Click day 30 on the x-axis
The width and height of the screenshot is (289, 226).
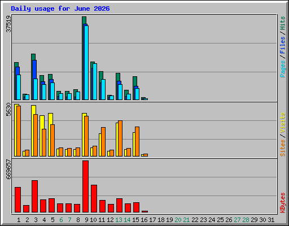[x=262, y=220]
